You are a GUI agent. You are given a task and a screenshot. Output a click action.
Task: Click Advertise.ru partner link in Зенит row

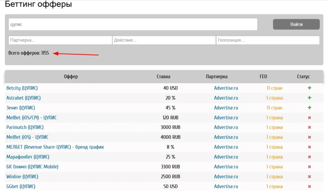(226, 108)
